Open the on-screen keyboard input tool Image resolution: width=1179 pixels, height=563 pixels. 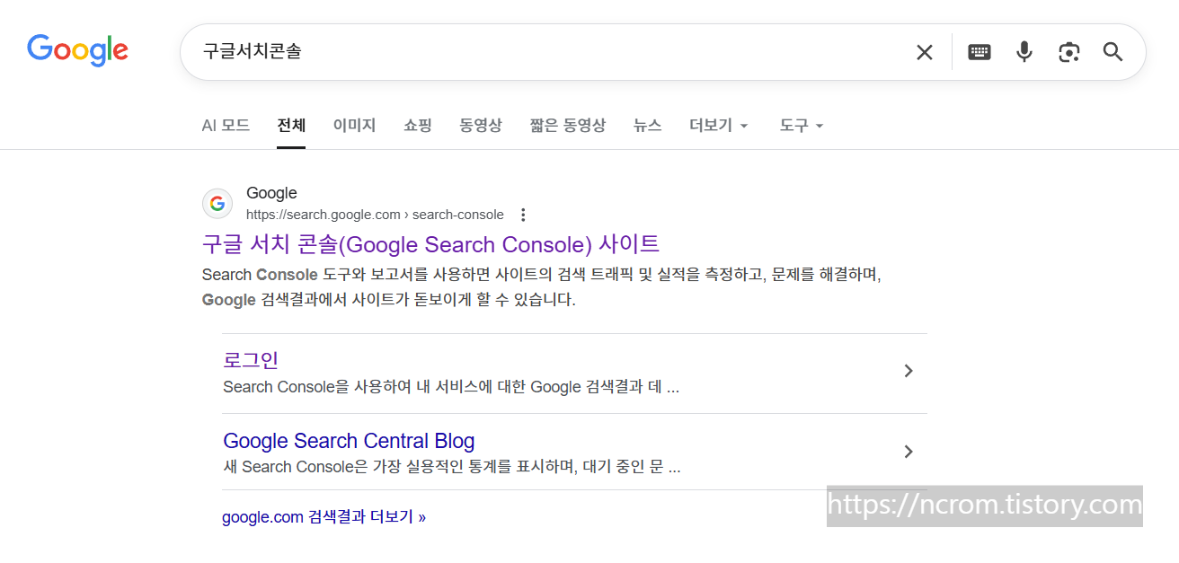(980, 52)
